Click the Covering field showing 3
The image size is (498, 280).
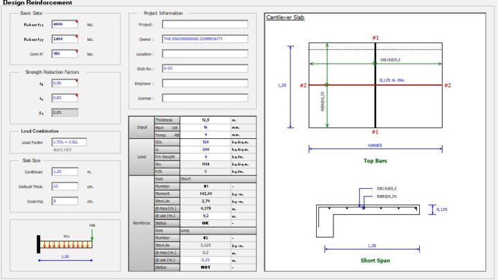(65, 201)
